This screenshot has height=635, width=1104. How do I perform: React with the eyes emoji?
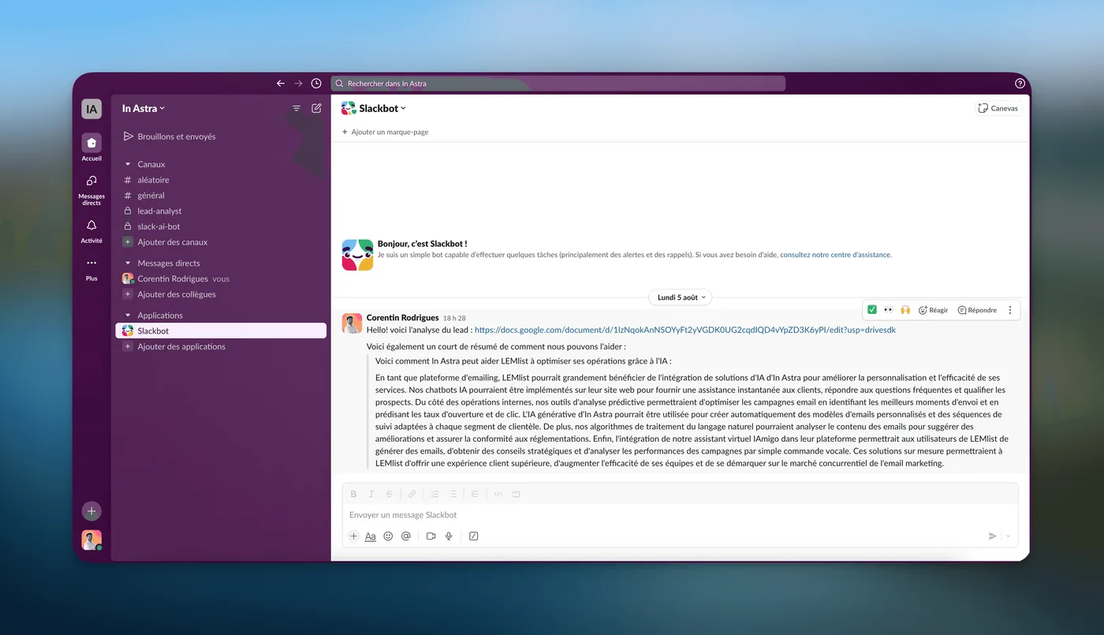tap(889, 310)
